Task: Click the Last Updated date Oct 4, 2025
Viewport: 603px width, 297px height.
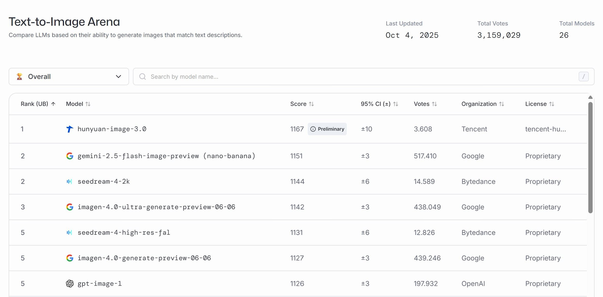Action: click(x=412, y=35)
